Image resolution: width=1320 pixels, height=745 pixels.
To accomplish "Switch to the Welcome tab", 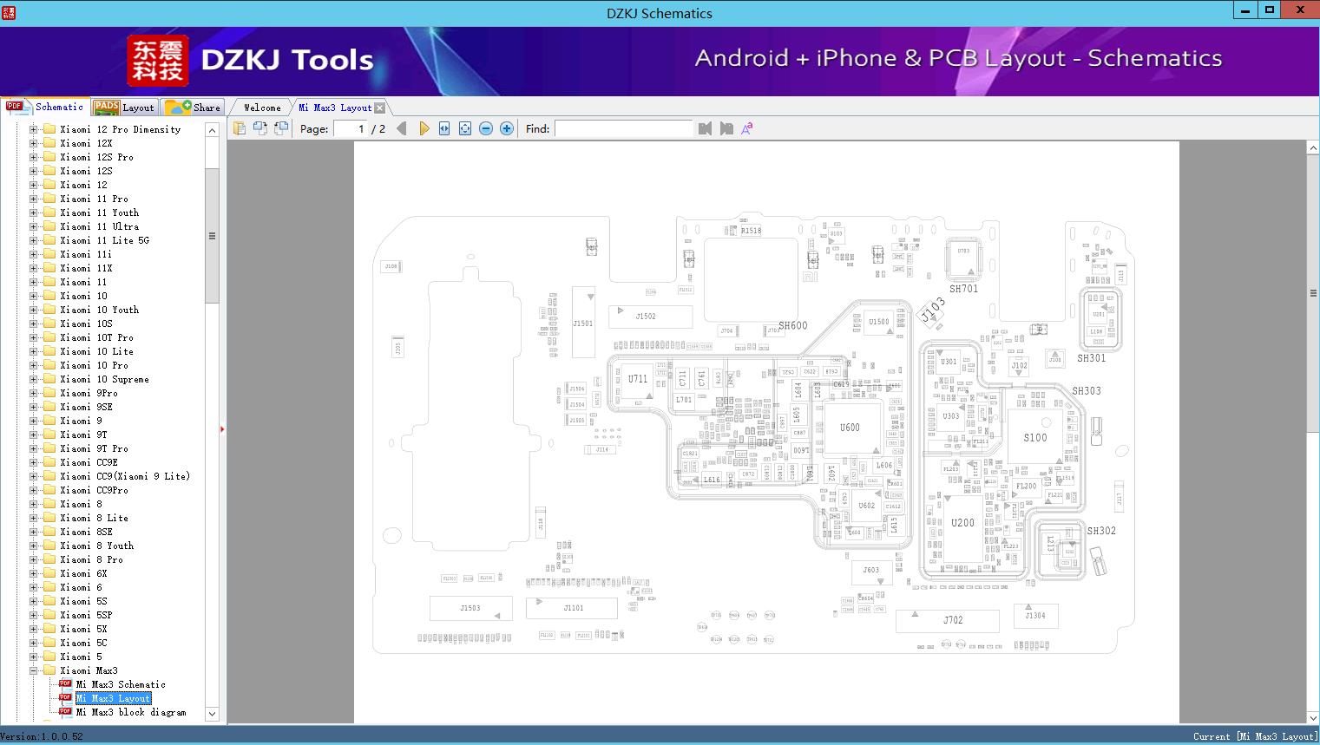I will click(x=262, y=108).
